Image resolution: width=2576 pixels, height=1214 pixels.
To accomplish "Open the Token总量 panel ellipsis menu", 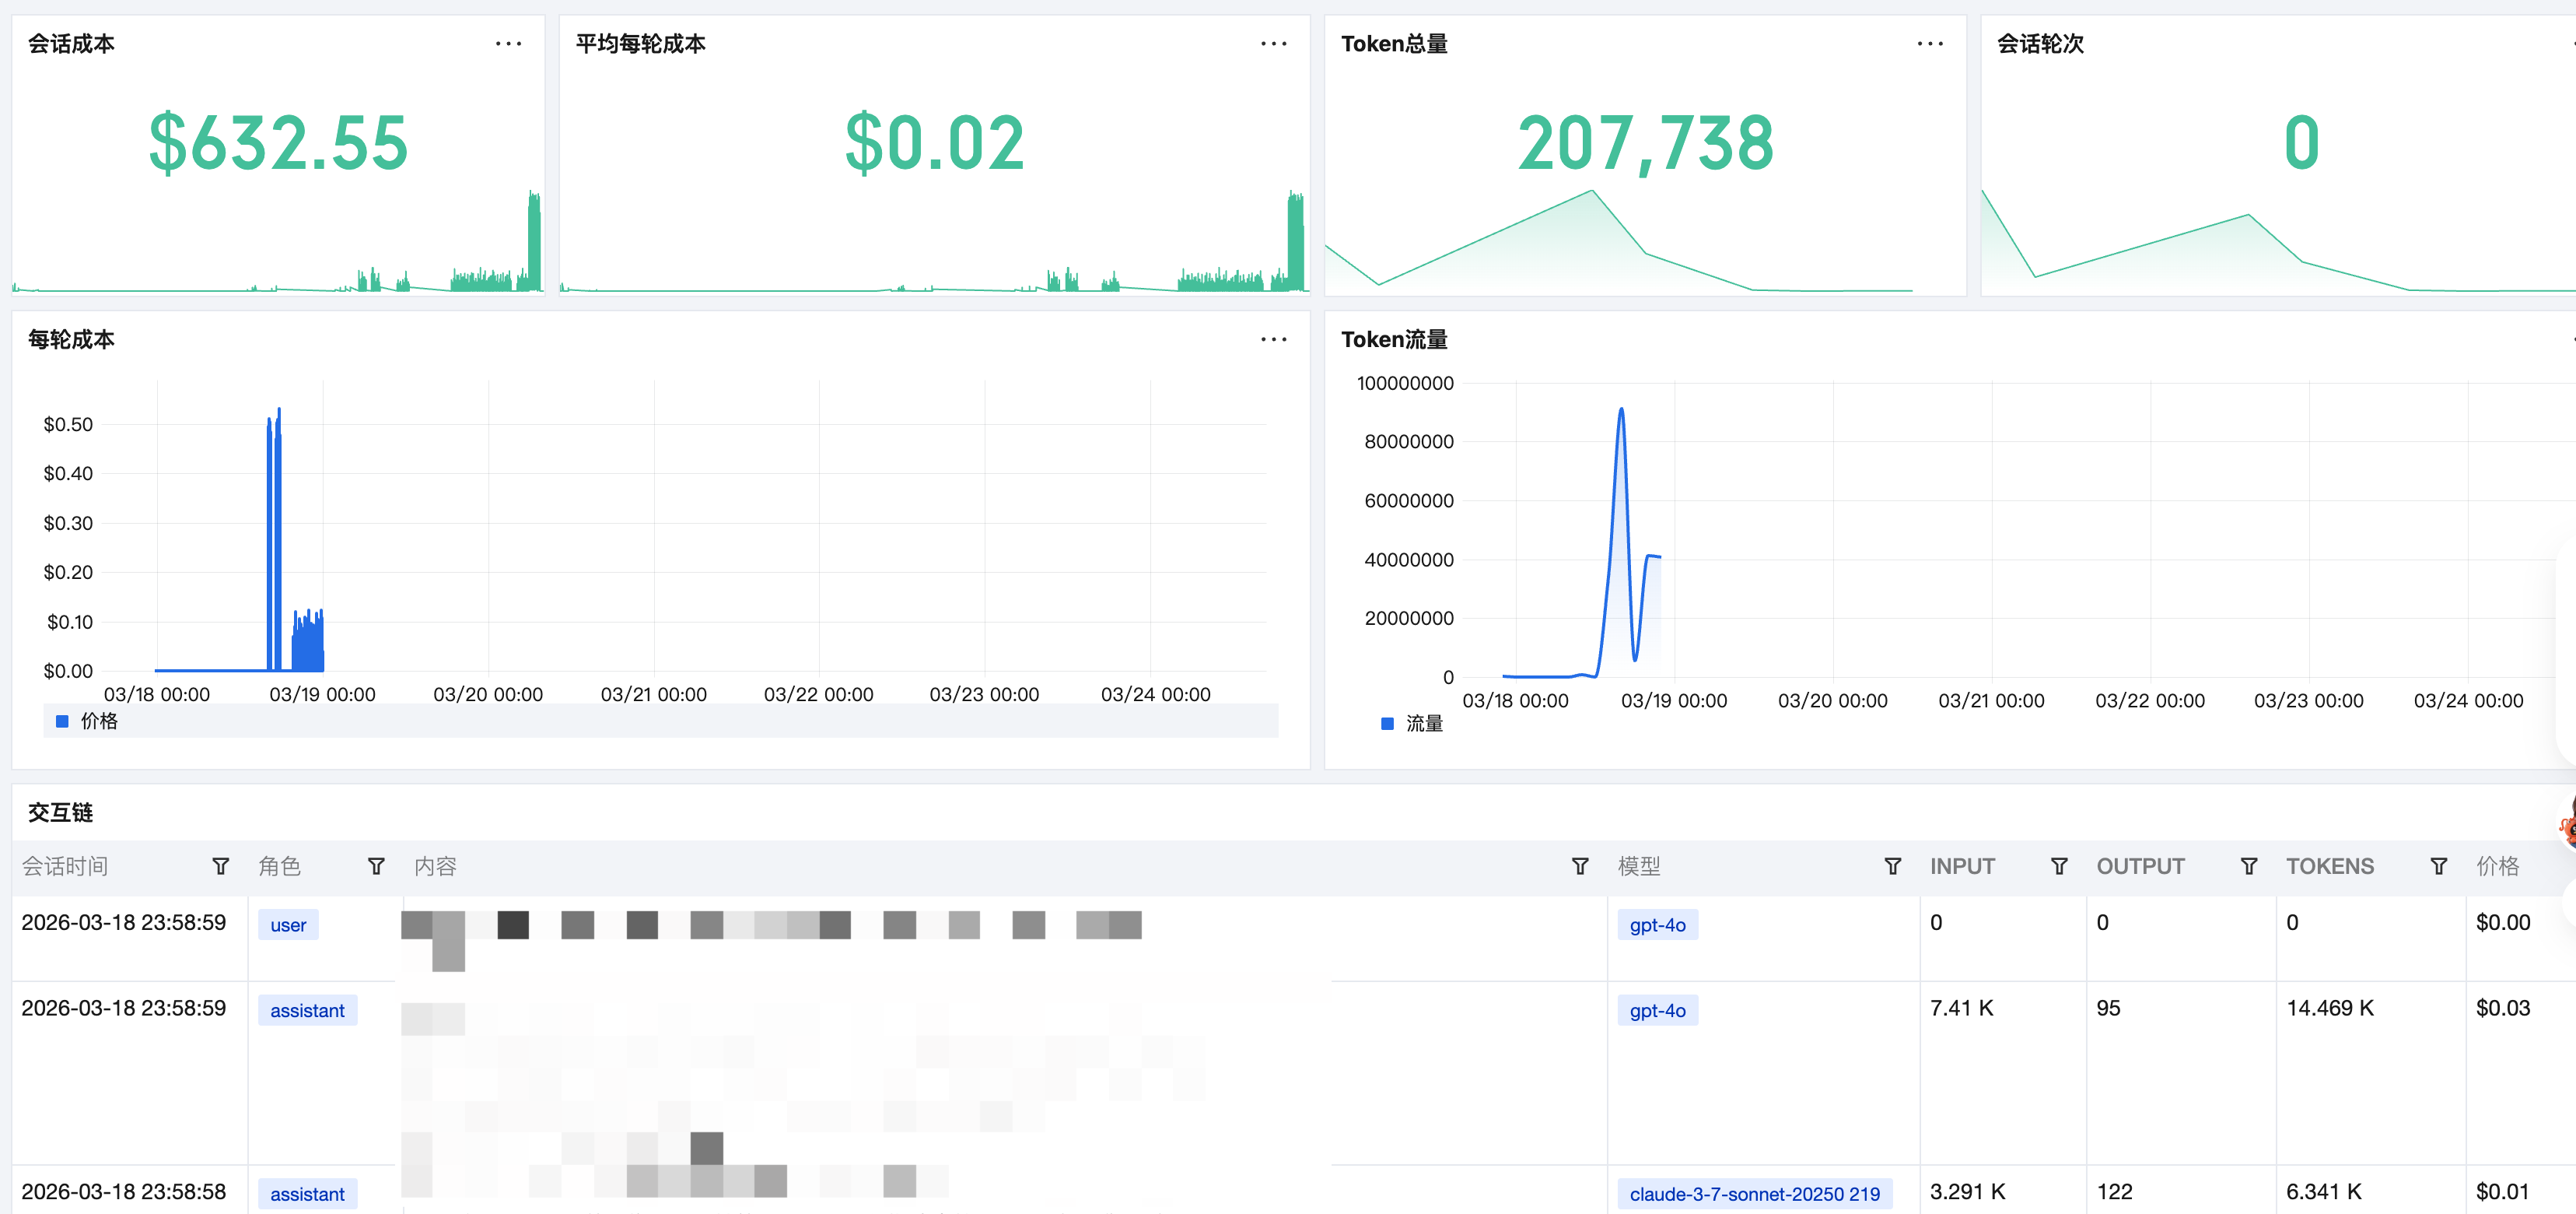I will pyautogui.click(x=1929, y=44).
